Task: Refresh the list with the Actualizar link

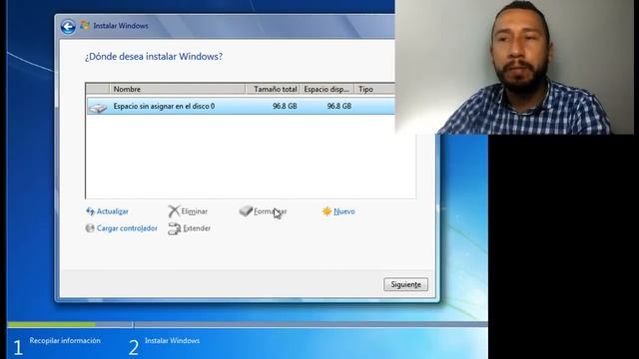Action: coord(113,211)
